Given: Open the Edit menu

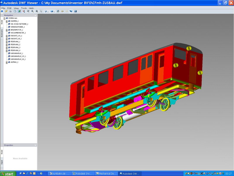Looking at the screenshot, I should [9, 8].
